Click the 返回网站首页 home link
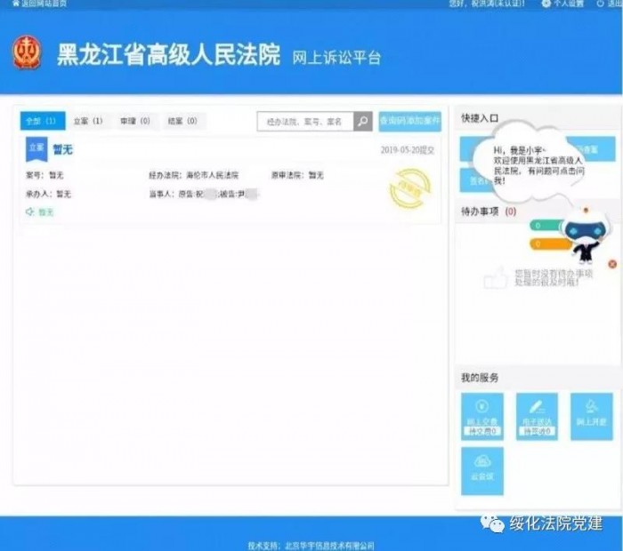623x551 pixels. coord(39,4)
